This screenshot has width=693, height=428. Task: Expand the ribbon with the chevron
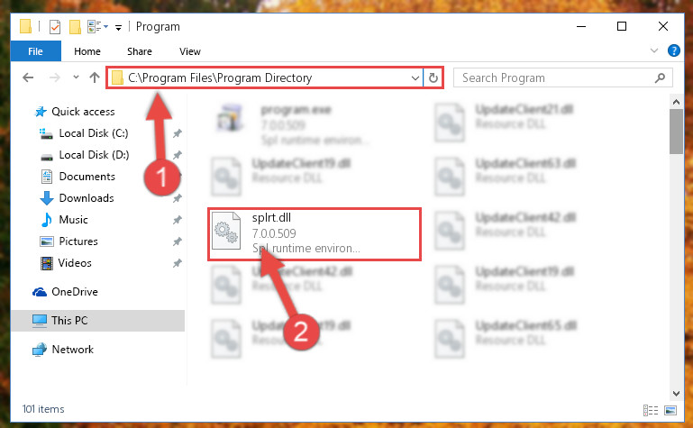pyautogui.click(x=654, y=50)
